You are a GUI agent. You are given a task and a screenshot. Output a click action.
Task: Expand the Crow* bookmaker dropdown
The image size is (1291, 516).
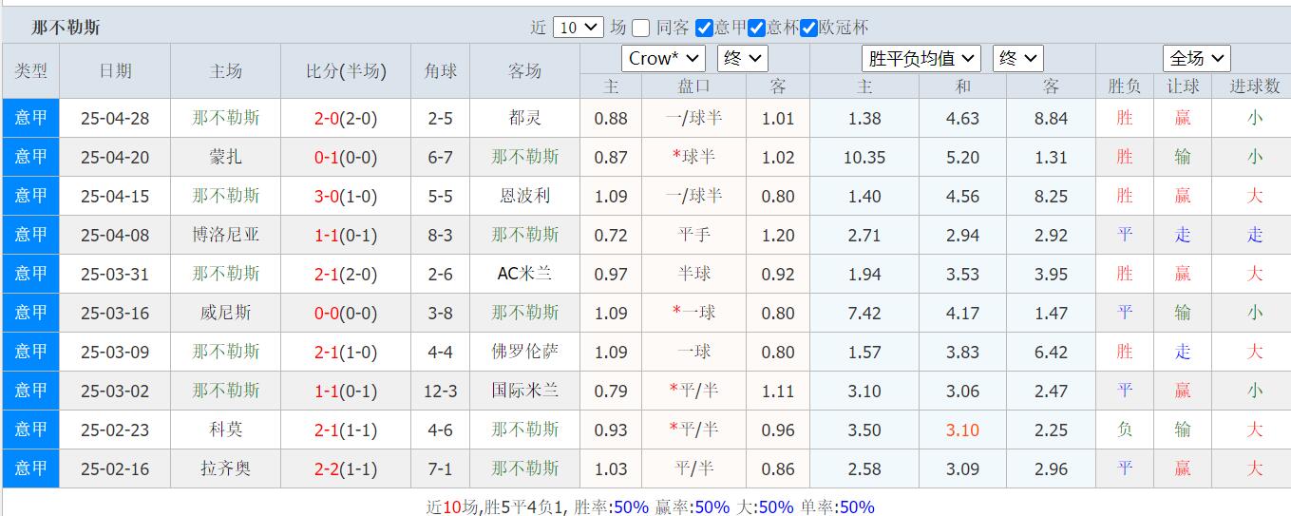click(663, 58)
